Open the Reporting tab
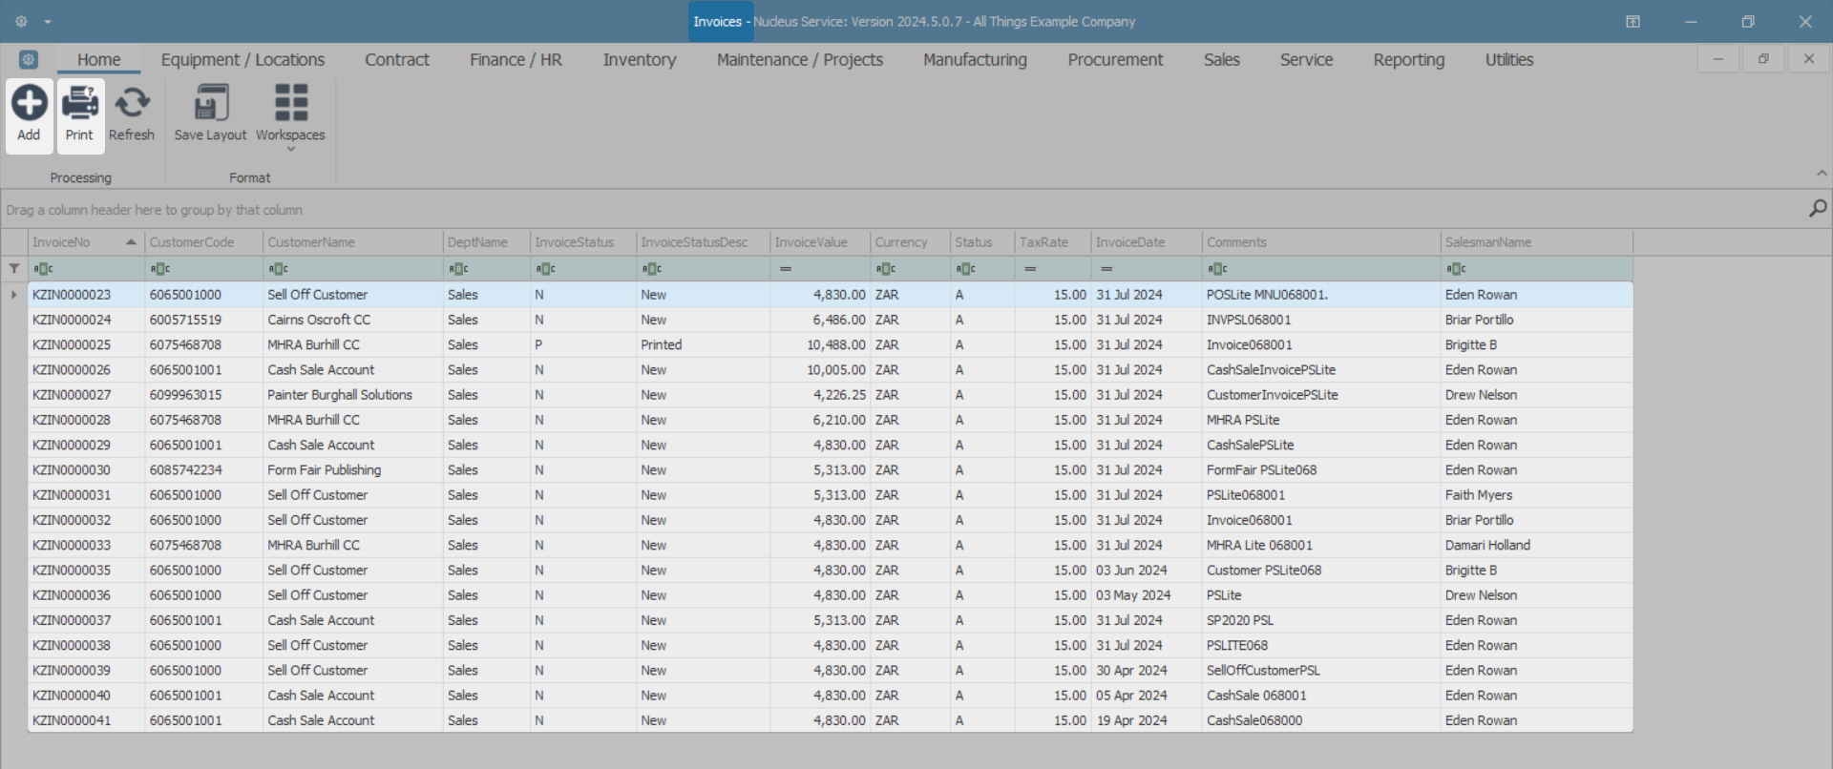1833x769 pixels. coord(1408,60)
